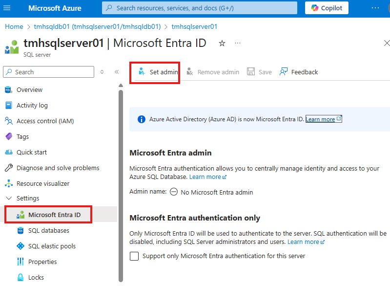Click Set admin in the toolbar
390x286 pixels.
coord(158,72)
